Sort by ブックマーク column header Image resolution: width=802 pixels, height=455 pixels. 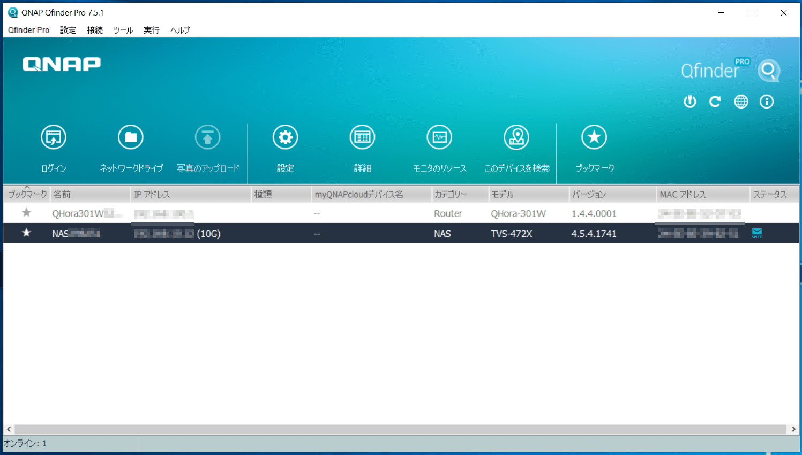[27, 194]
